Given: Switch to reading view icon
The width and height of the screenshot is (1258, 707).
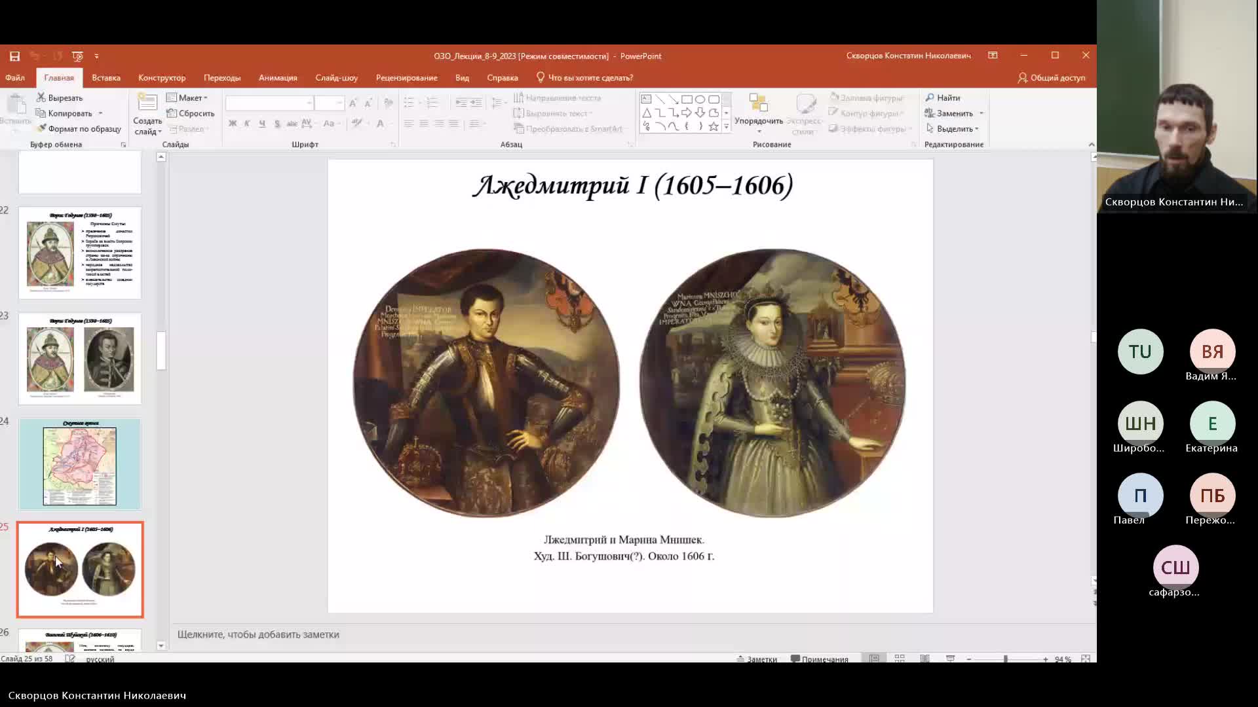Looking at the screenshot, I should pyautogui.click(x=924, y=659).
